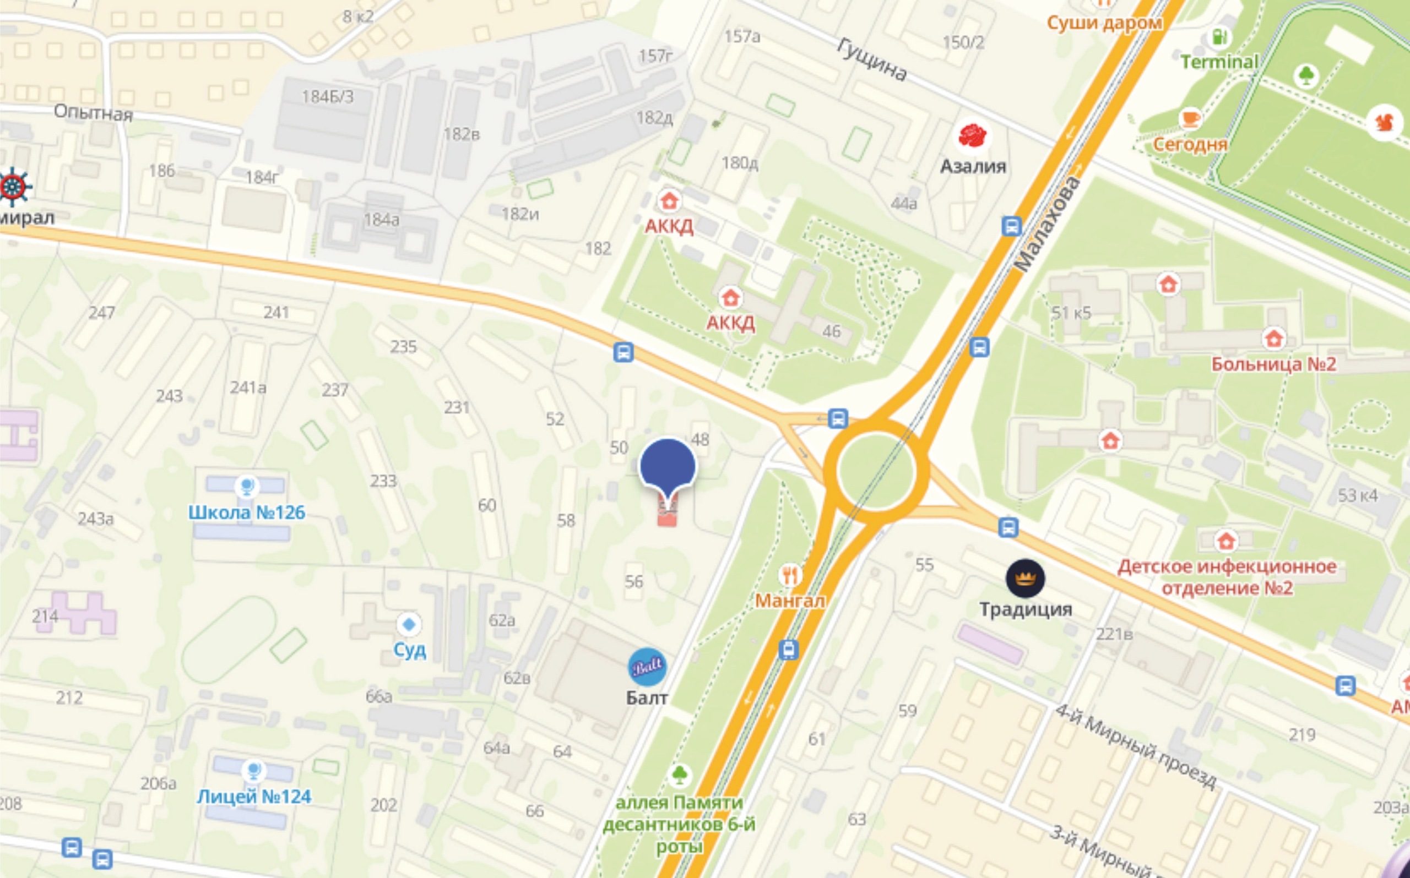
Task: Click the Школа №126 globe icon
Action: pyautogui.click(x=247, y=486)
